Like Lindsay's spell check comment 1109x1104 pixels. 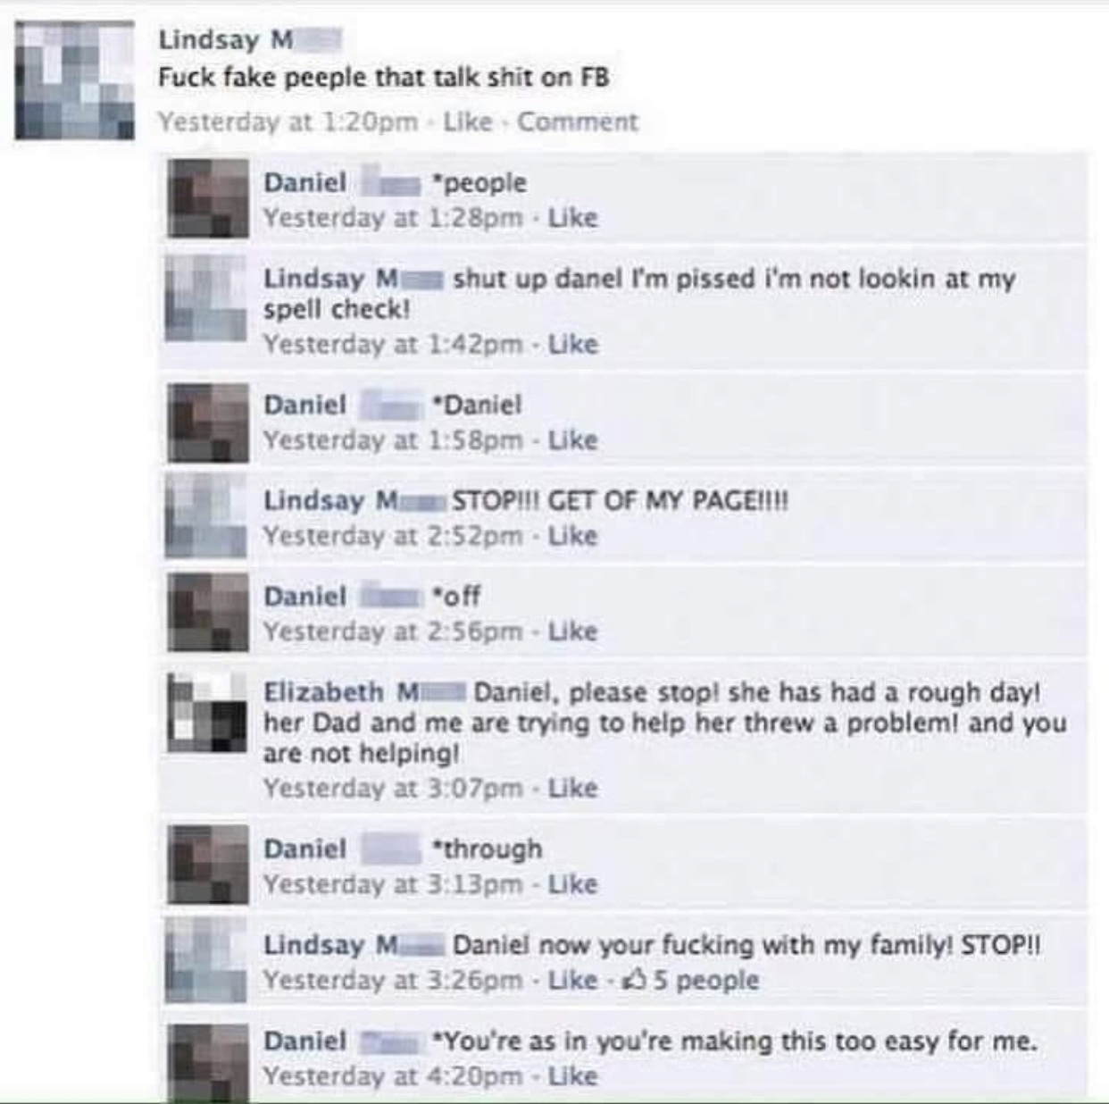click(572, 344)
